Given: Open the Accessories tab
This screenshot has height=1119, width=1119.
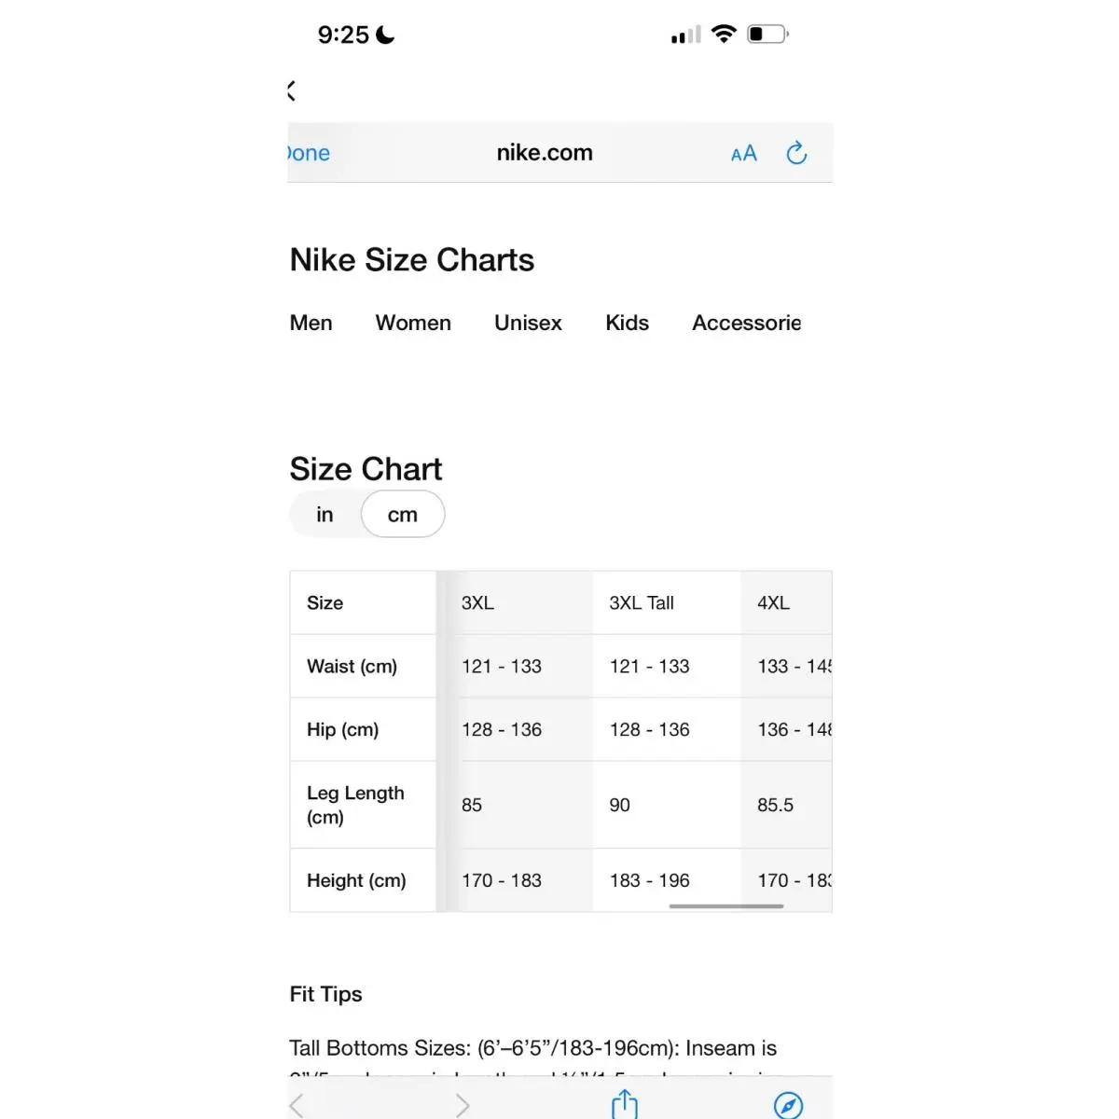Looking at the screenshot, I should point(746,323).
